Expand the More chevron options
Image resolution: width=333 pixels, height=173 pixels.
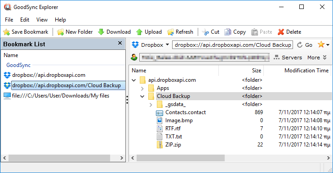(325, 58)
